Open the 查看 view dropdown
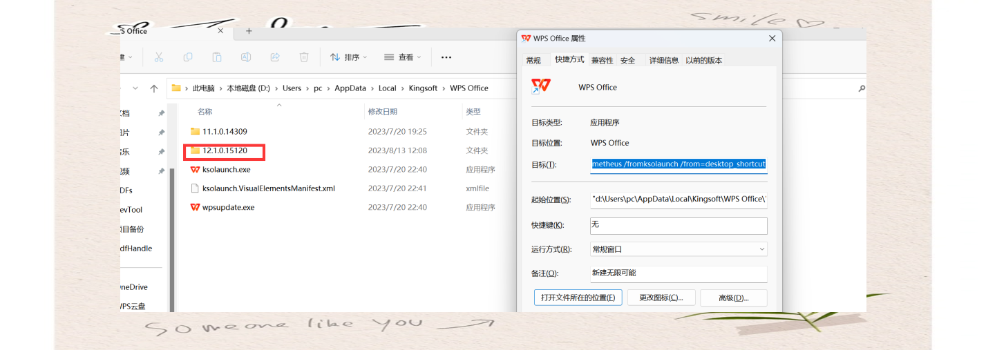 (403, 57)
